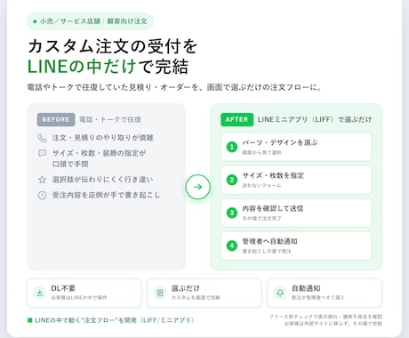
Task: Click the AFTER badge
Action: [237, 119]
